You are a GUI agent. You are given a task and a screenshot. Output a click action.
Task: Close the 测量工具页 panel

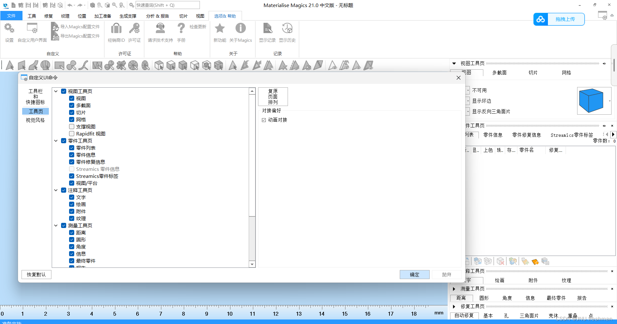click(612, 289)
